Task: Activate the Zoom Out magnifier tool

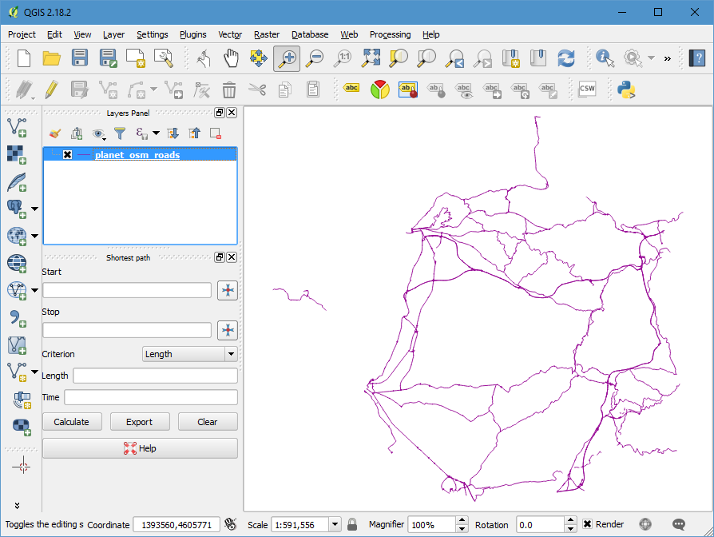Action: click(315, 58)
